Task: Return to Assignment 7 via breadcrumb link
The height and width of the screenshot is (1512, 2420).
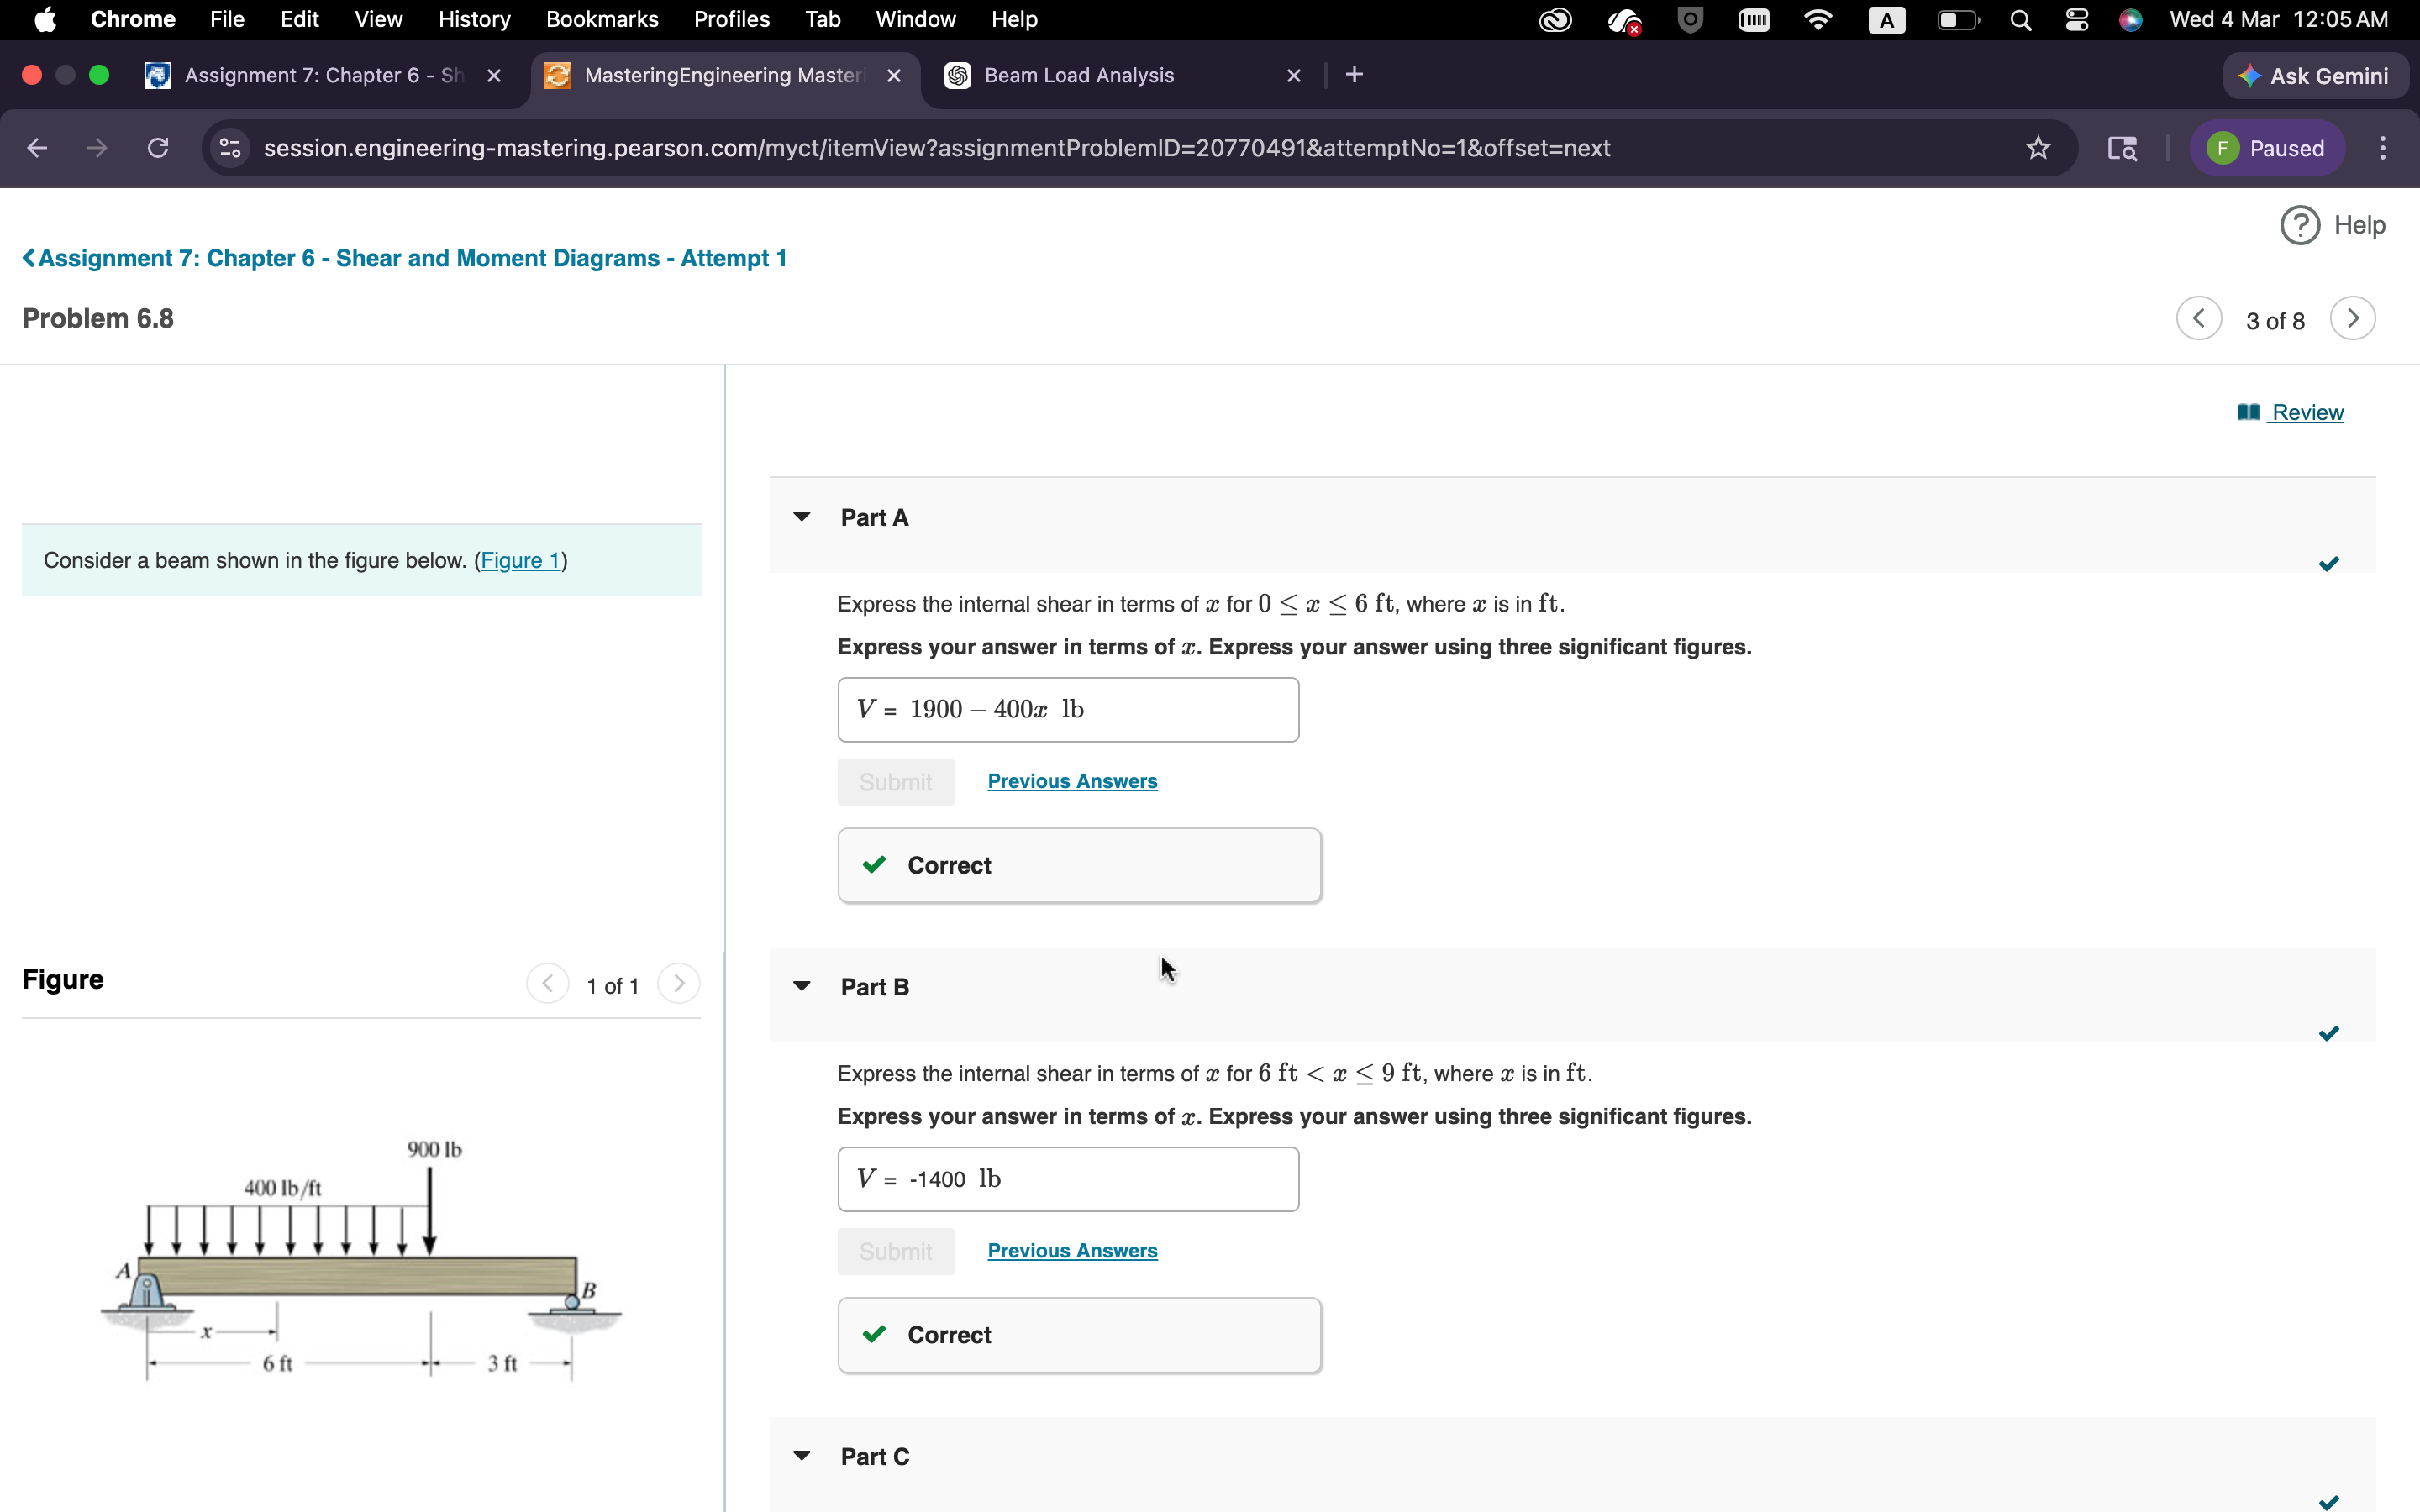Action: point(404,258)
